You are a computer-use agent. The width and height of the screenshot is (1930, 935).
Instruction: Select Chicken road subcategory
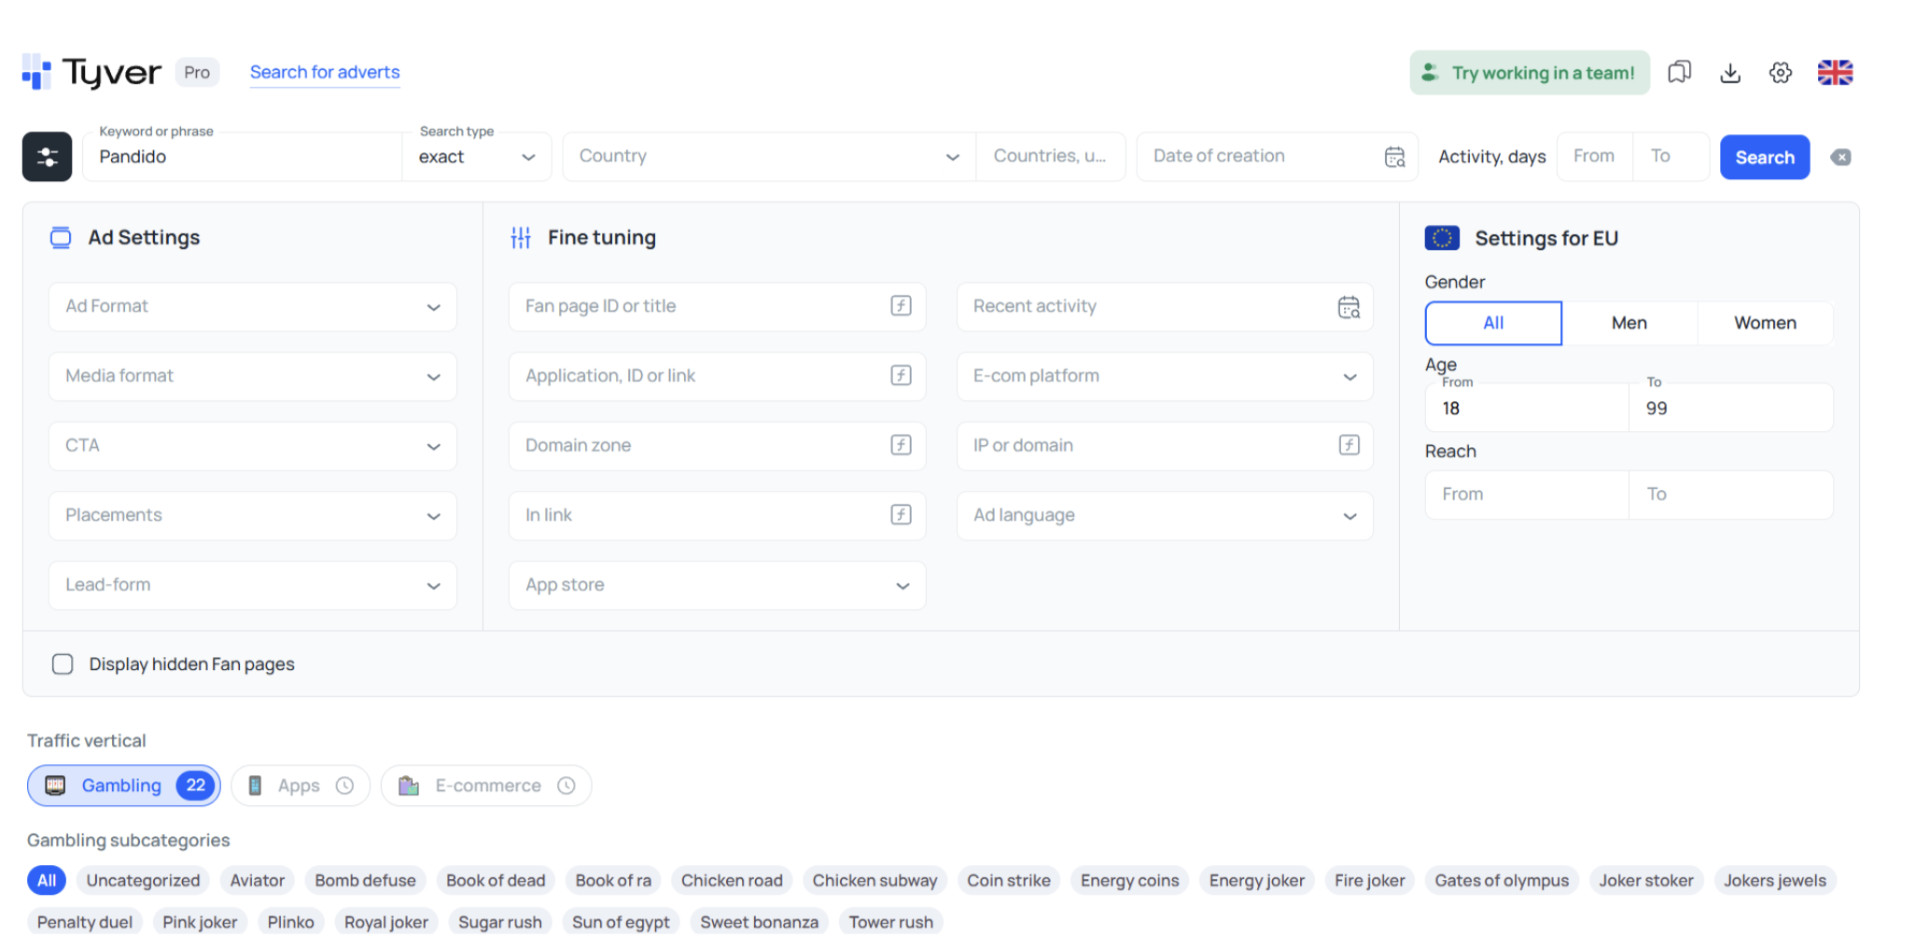732,881
